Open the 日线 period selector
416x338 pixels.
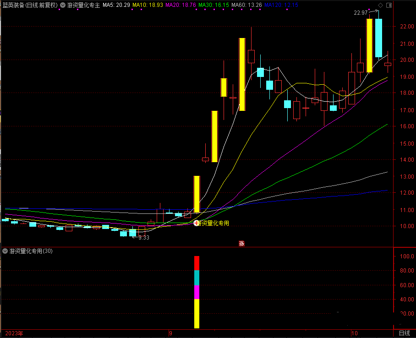[404, 333]
